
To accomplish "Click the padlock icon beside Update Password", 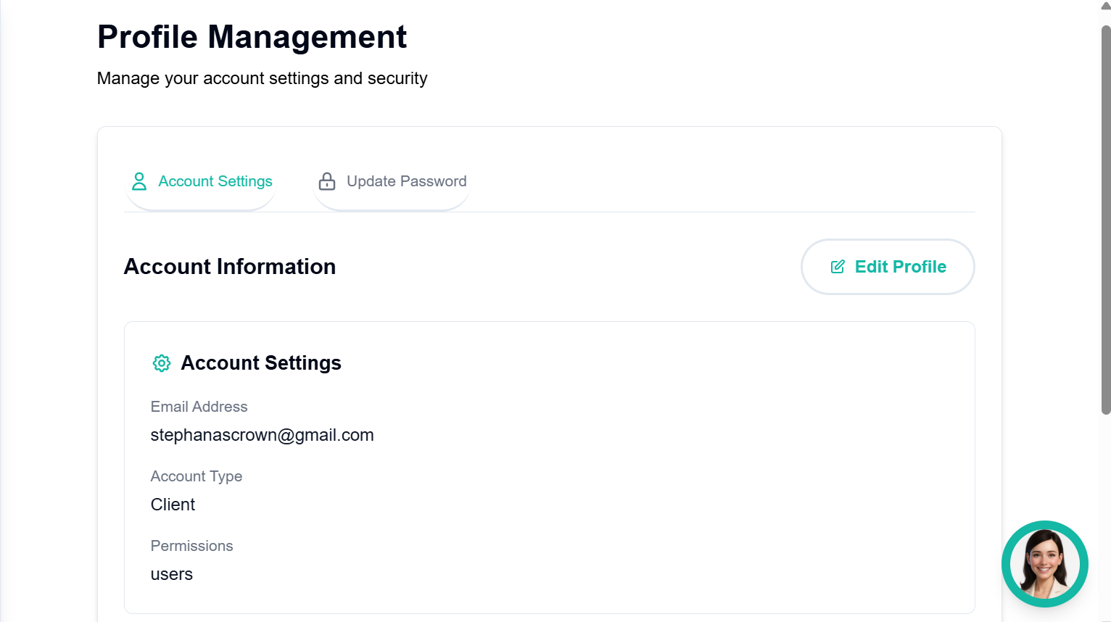I will (x=327, y=181).
